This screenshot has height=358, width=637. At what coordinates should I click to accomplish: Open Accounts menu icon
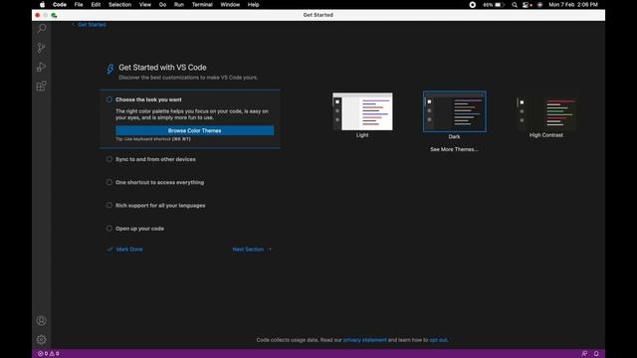pyautogui.click(x=42, y=320)
